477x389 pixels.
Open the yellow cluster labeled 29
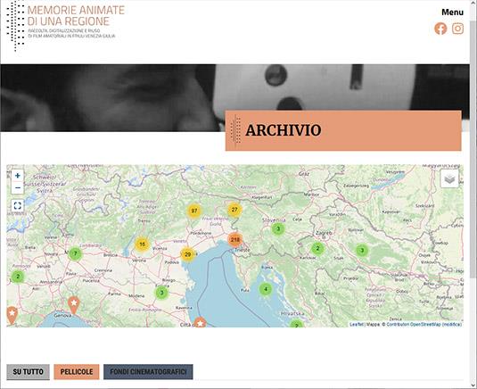coord(188,254)
